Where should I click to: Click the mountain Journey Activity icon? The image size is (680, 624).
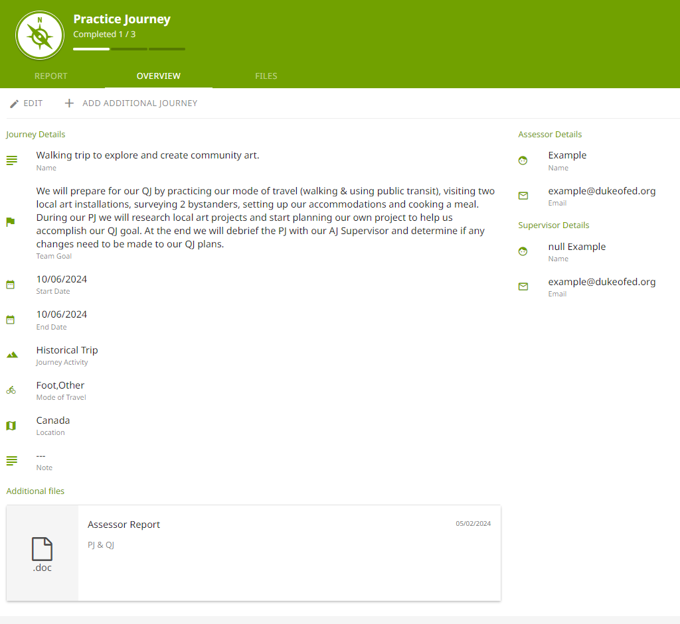click(11, 355)
